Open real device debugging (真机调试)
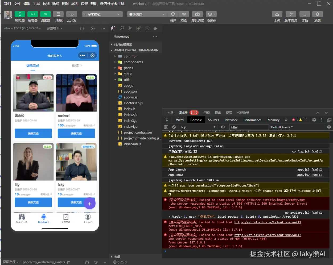 pos(197,14)
